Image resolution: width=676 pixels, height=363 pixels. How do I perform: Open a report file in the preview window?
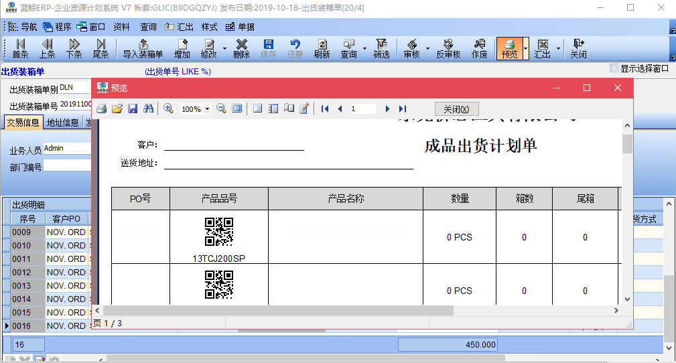[x=117, y=108]
